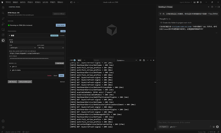Viewport: 221px width, 133px height.
Task: Go back with the title bar arrow
Action: [x=75, y=2]
